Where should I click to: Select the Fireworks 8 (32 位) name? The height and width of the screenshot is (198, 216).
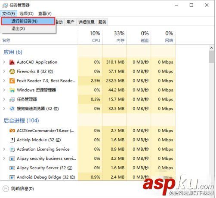(35, 71)
